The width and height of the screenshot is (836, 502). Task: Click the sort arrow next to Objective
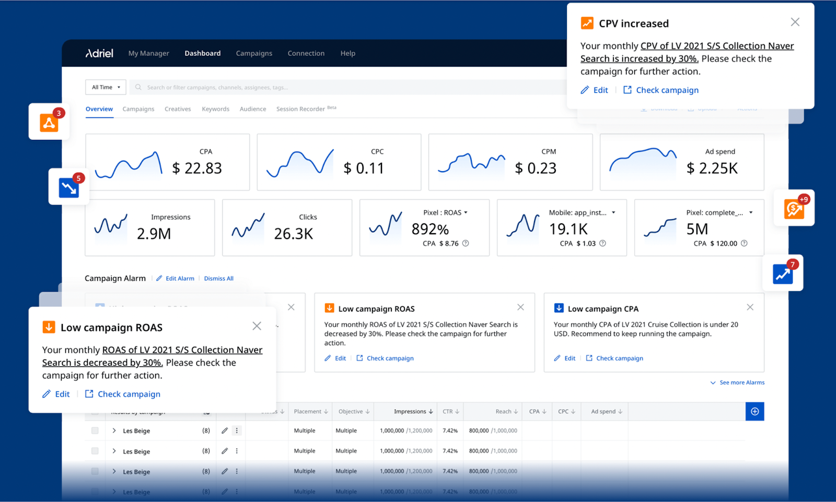tap(368, 412)
